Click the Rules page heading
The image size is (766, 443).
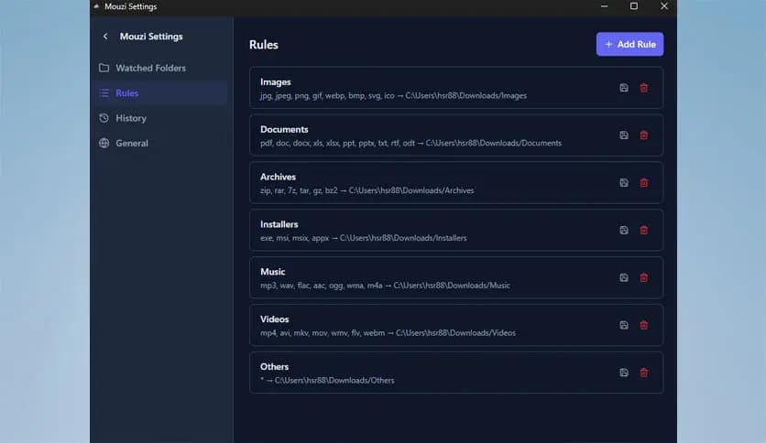pos(264,45)
